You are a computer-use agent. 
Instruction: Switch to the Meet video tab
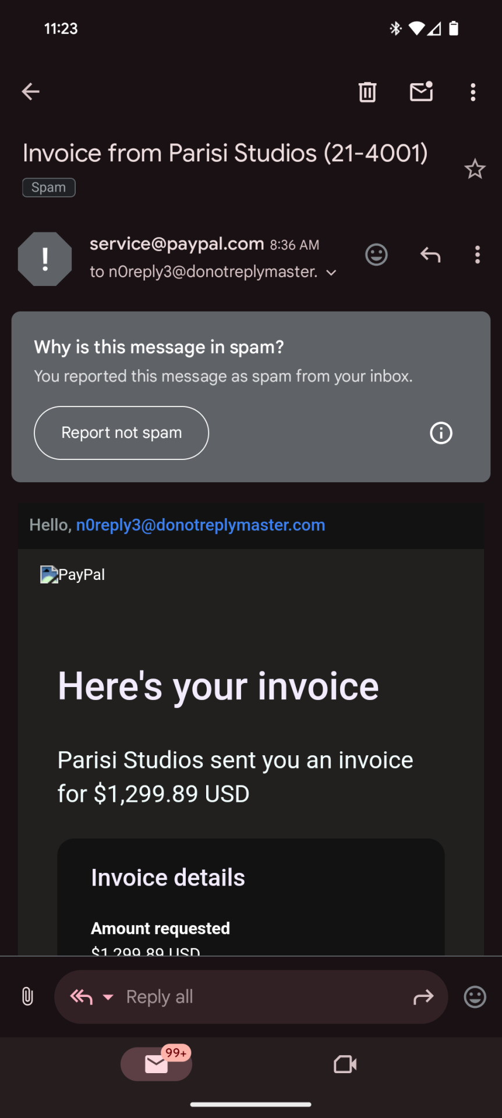click(x=345, y=1064)
